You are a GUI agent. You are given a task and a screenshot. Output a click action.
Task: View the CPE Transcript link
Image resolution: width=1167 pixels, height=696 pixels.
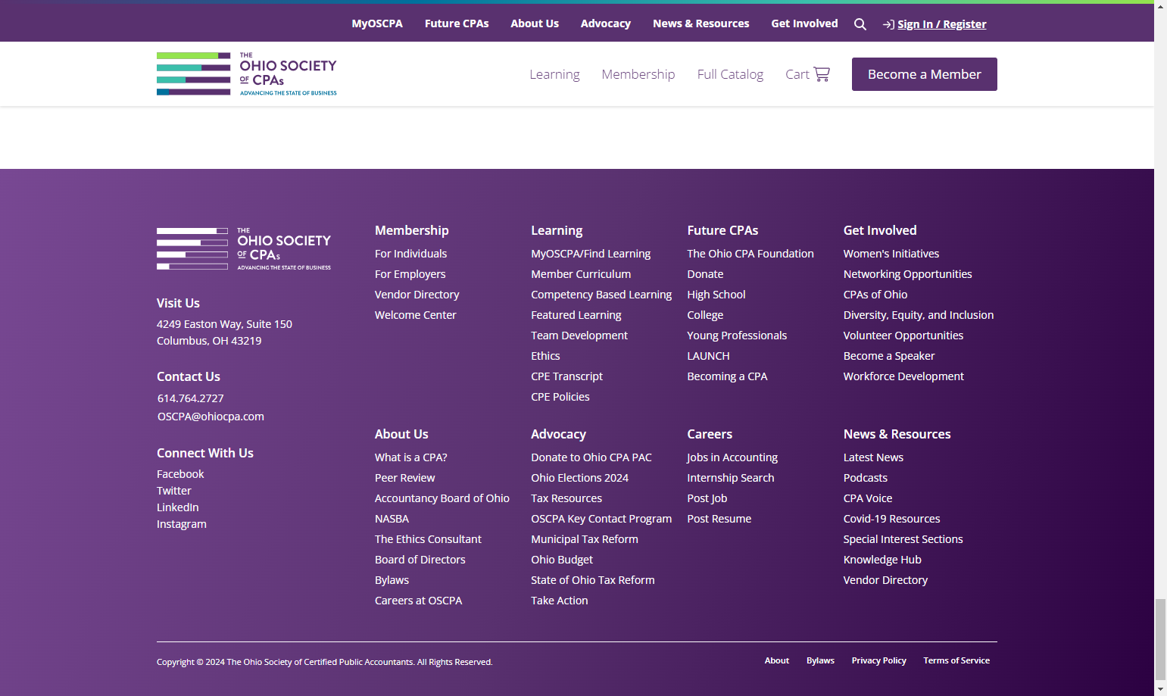(567, 376)
